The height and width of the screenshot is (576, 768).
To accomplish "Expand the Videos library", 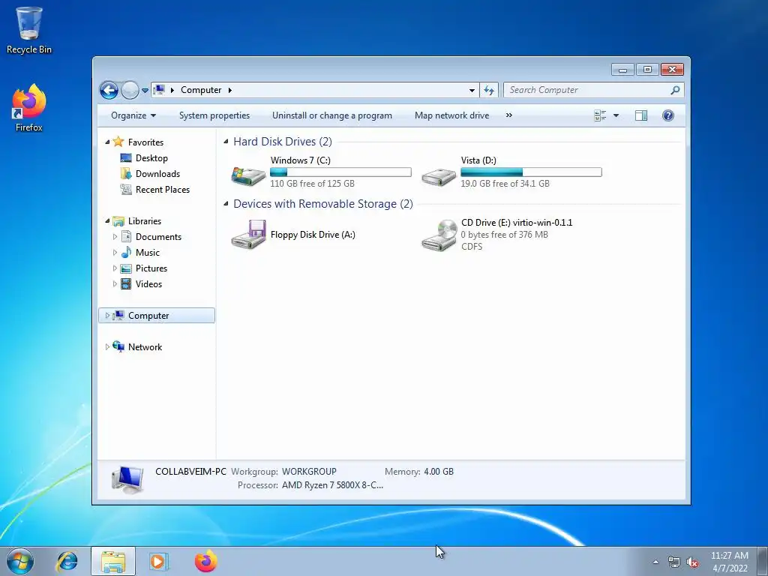I will pos(115,284).
